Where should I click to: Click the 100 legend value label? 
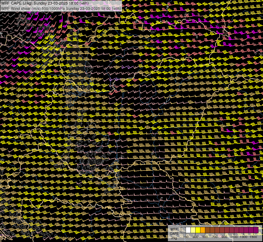pyautogui.click(x=186, y=237)
